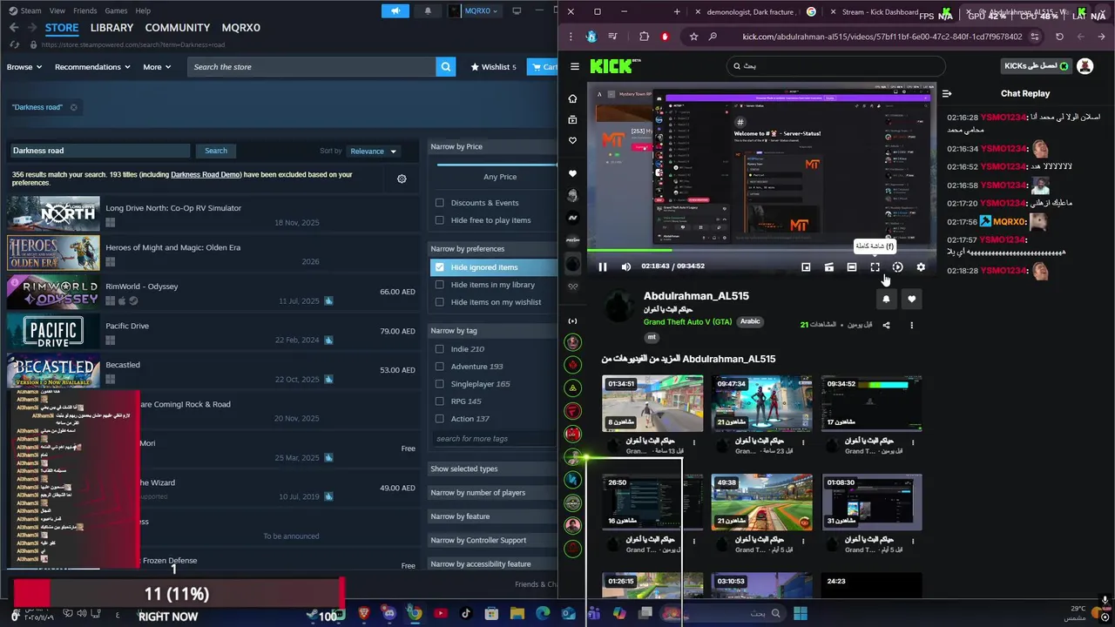Share the Kick video
The height and width of the screenshot is (627, 1115).
(x=886, y=325)
